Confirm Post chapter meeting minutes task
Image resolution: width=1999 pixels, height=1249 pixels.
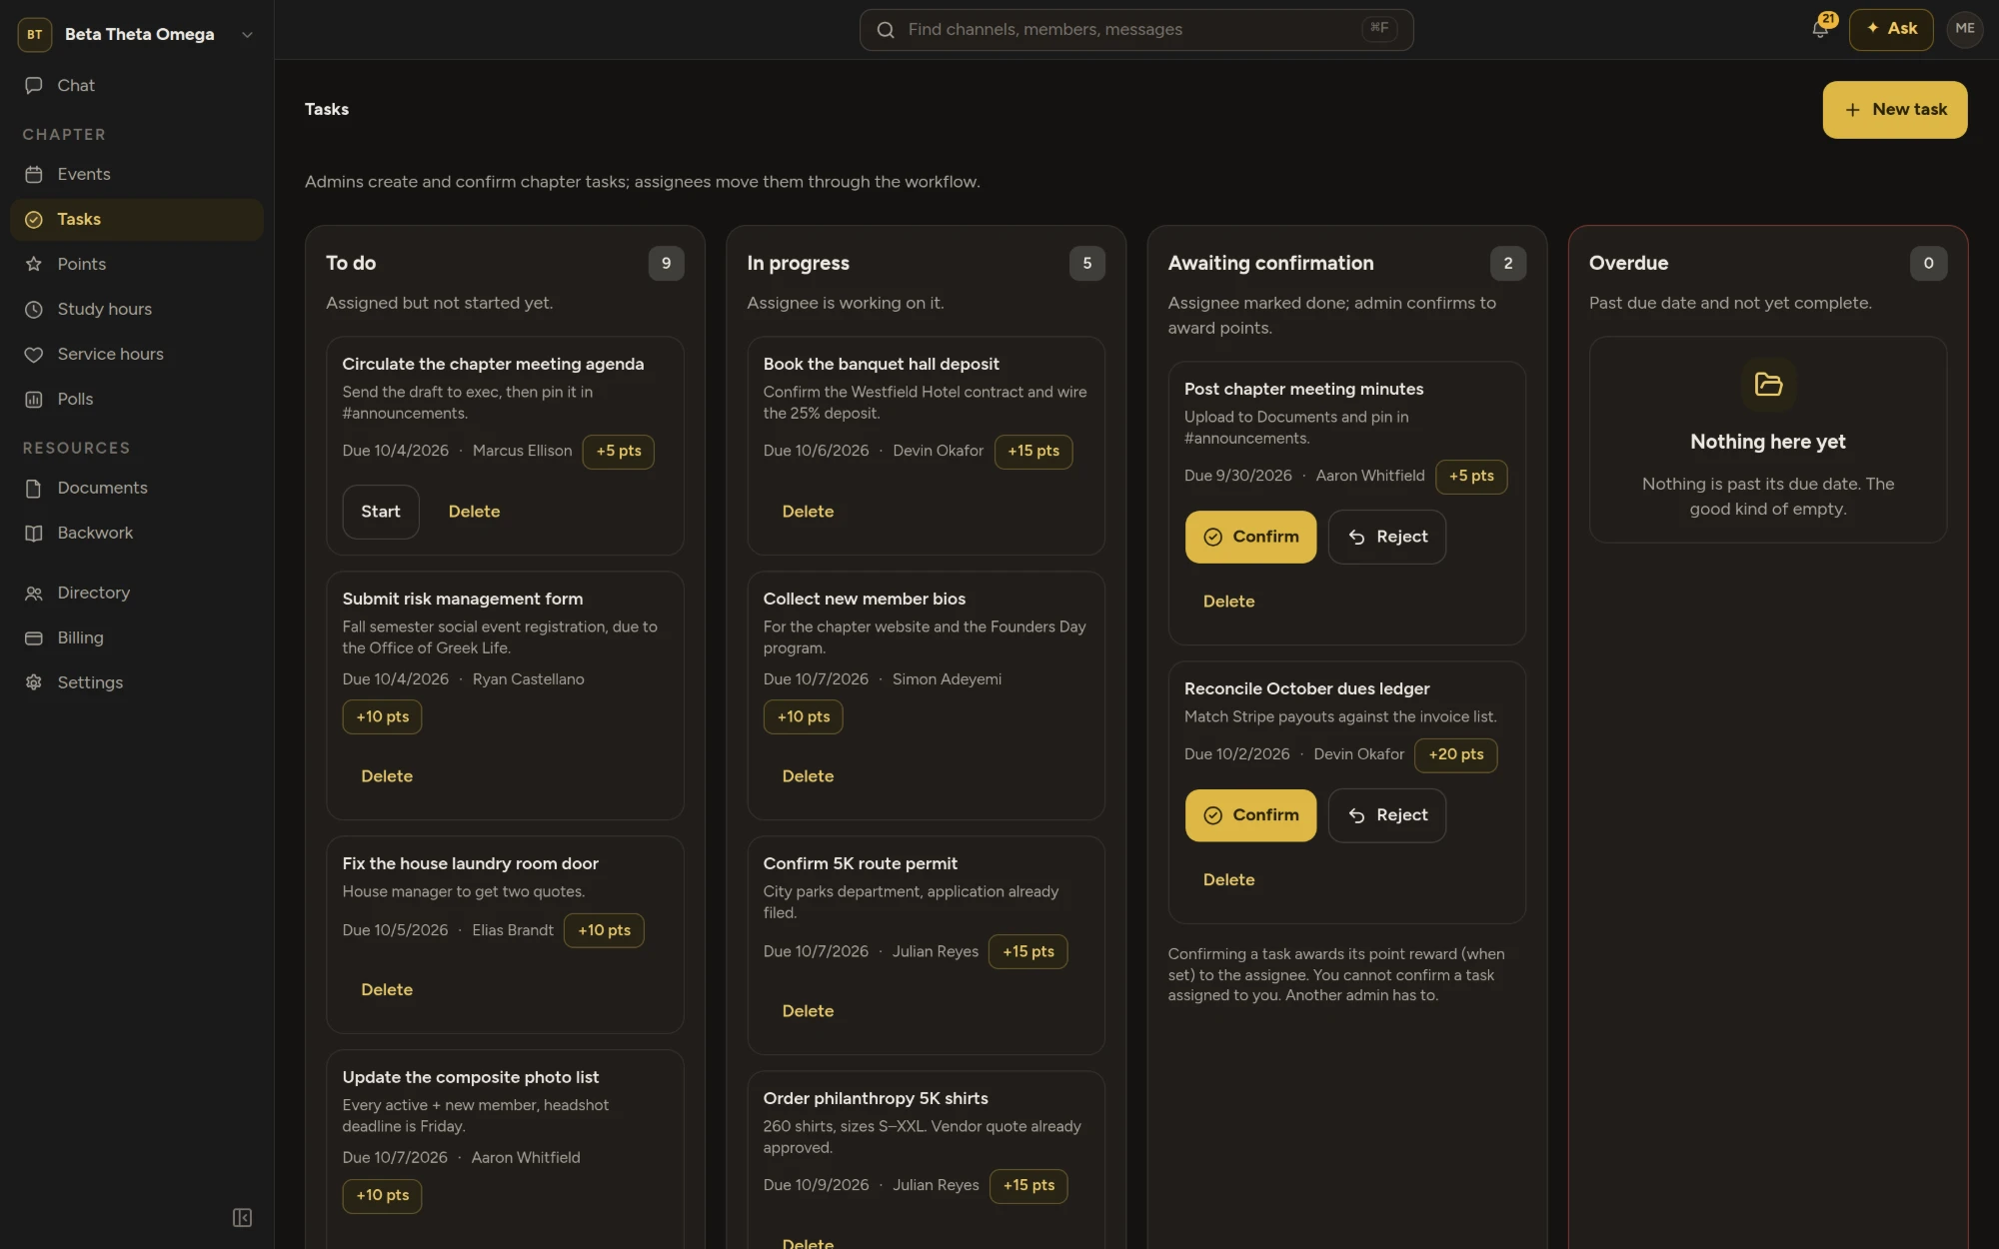coord(1250,537)
